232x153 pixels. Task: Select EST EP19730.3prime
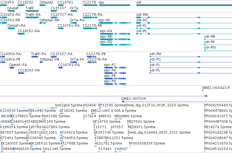coord(107,122)
